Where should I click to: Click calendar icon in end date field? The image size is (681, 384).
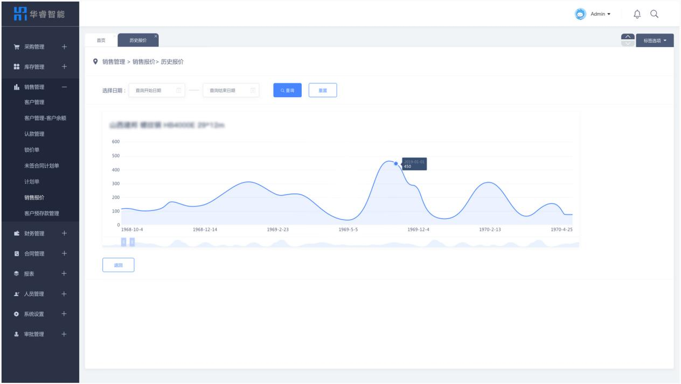(x=253, y=91)
